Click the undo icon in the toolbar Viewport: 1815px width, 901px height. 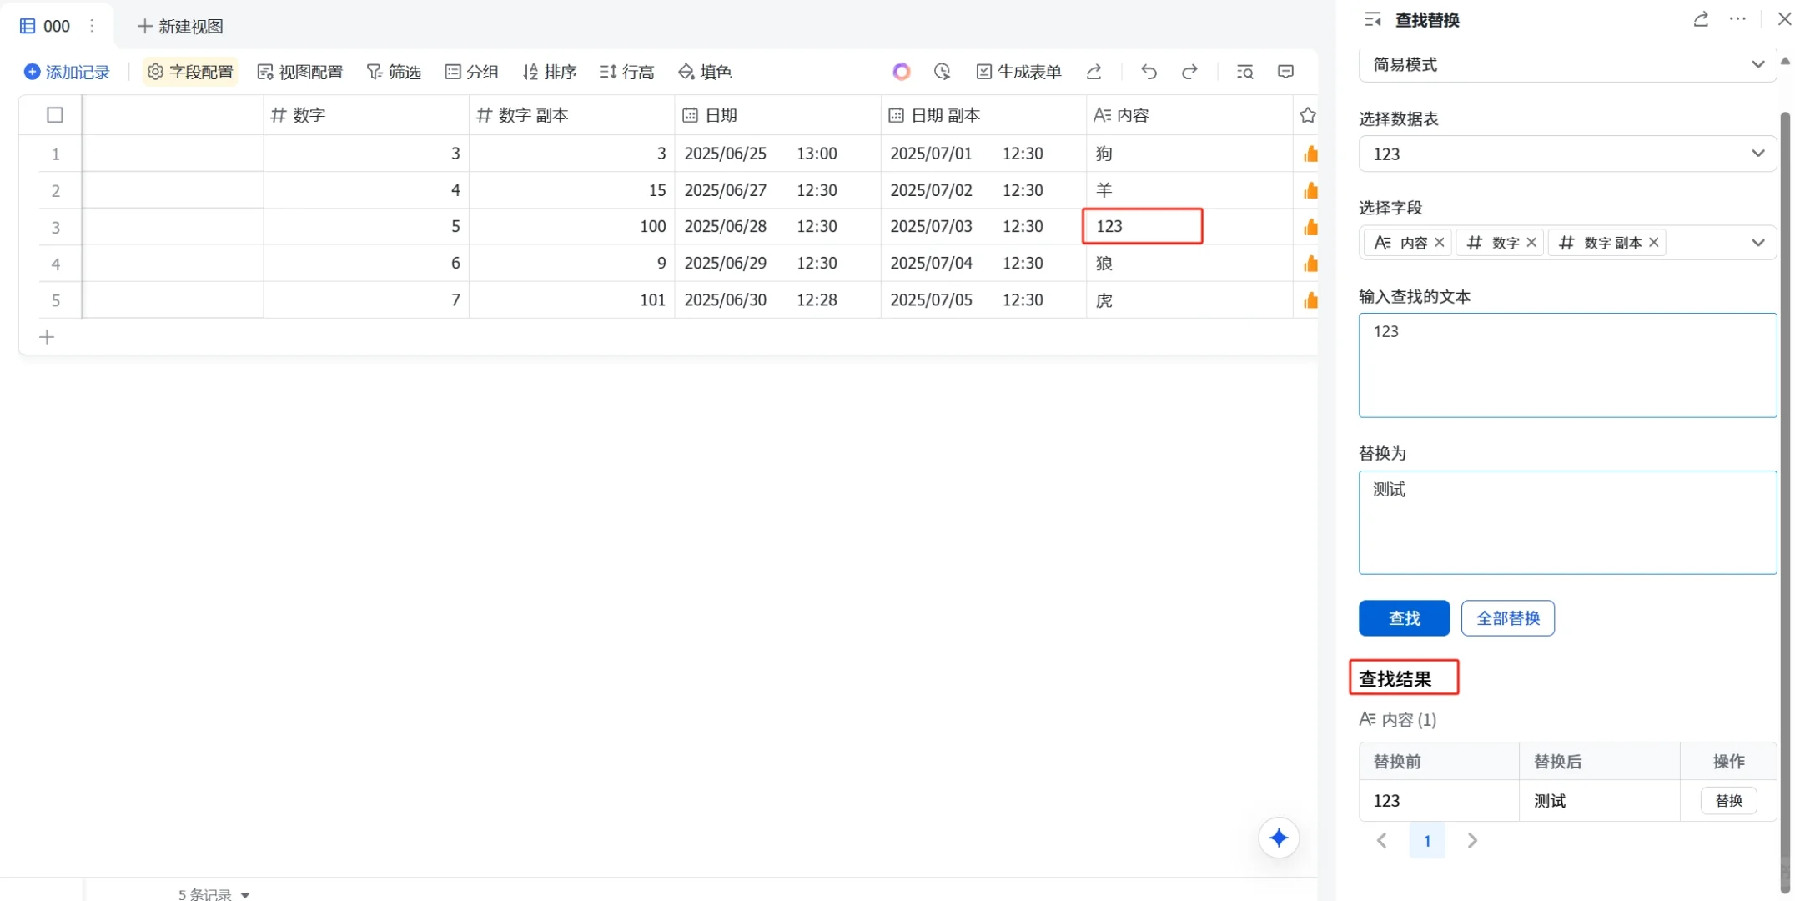(x=1148, y=72)
